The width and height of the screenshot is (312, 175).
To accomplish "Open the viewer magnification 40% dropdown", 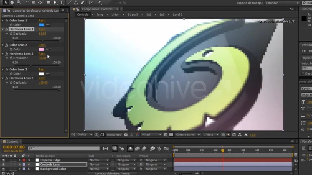I will (85, 135).
